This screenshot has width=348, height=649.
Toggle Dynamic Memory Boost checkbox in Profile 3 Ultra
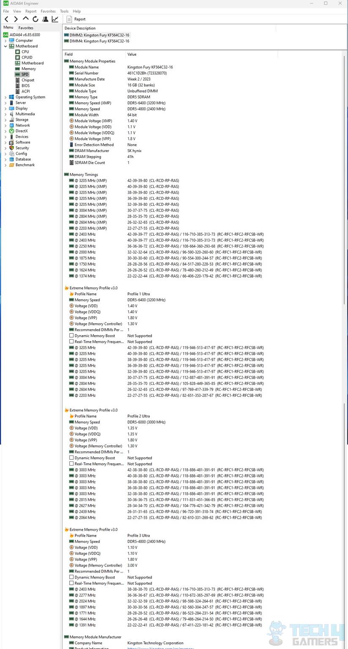click(x=71, y=577)
